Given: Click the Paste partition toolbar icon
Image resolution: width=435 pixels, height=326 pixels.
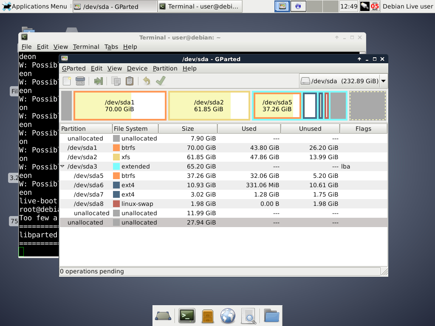Looking at the screenshot, I should click(x=130, y=81).
